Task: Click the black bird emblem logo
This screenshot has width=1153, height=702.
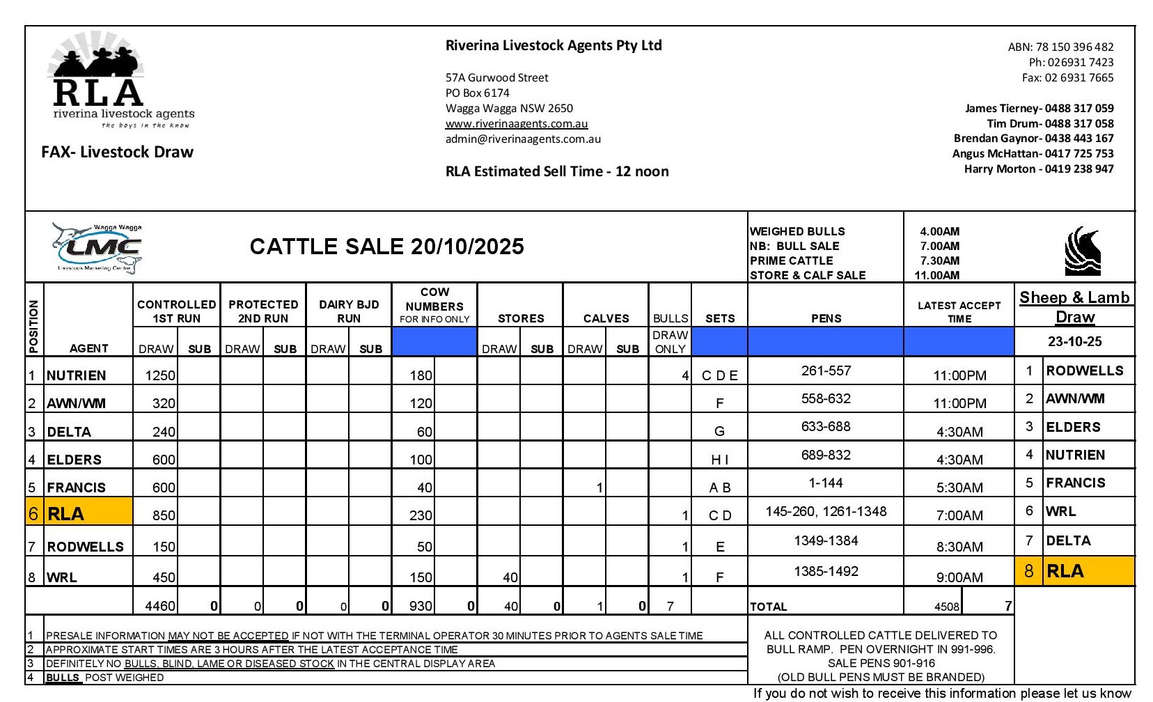Action: [1082, 251]
